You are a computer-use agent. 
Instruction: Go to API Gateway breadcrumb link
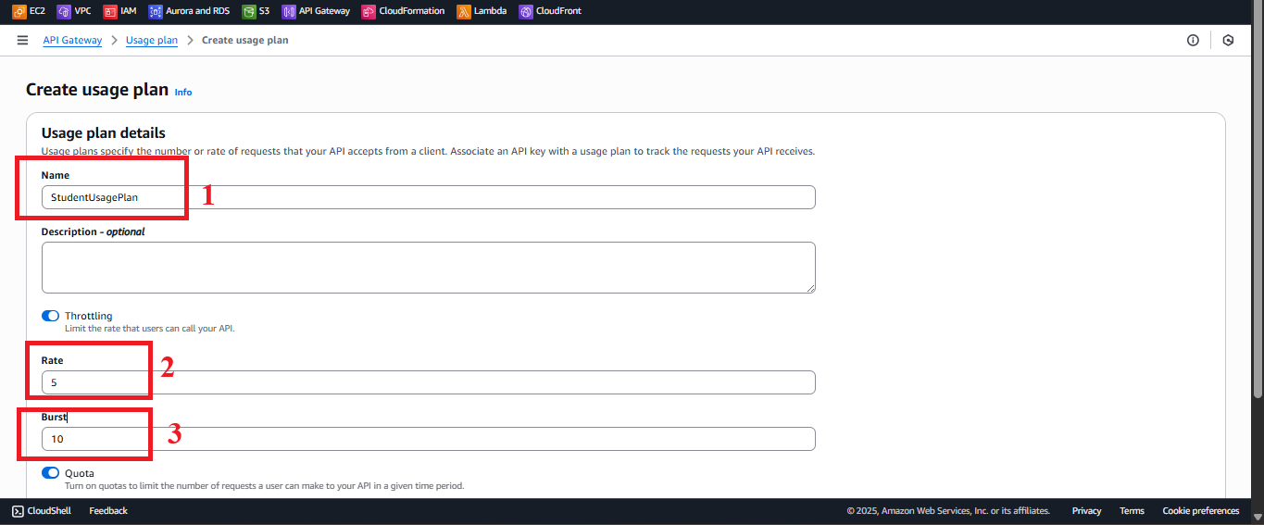point(72,41)
